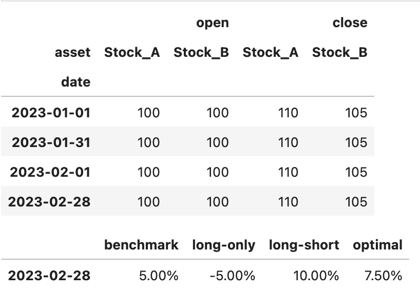Select the 2023-01-01 row label
This screenshot has width=420, height=292.
(51, 113)
